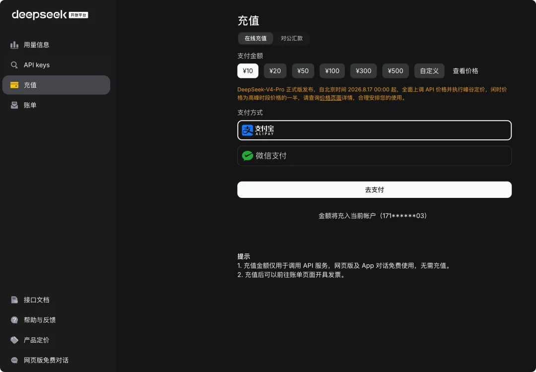The width and height of the screenshot is (536, 372).
Task: Click the DeepSeek-V4-Pro announcement text
Action: click(x=372, y=94)
